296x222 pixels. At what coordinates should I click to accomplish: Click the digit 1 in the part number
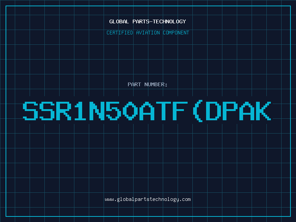85,111
